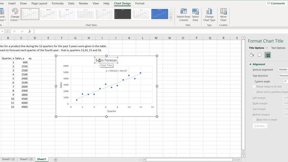Open Text direction dropdown
This screenshot has height=162, width=288.
(283, 76)
